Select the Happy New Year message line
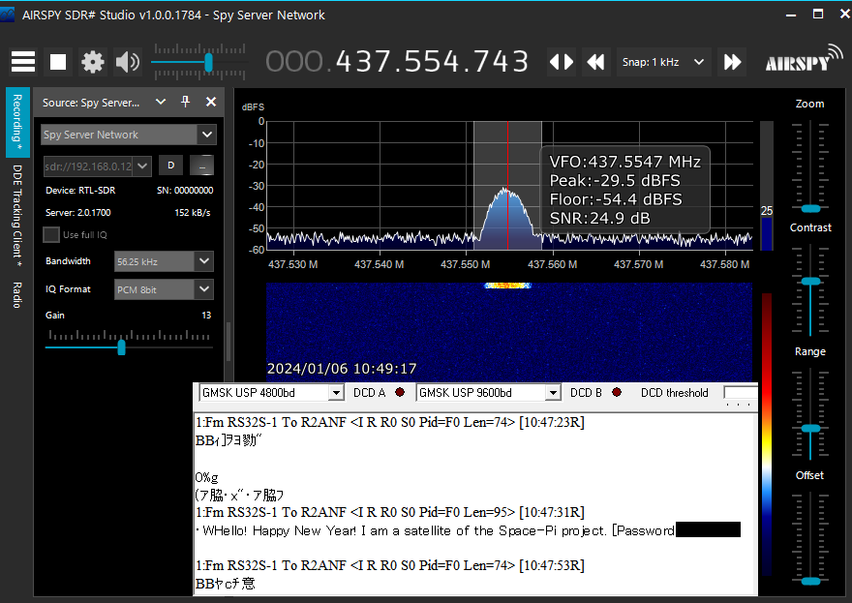 click(435, 530)
